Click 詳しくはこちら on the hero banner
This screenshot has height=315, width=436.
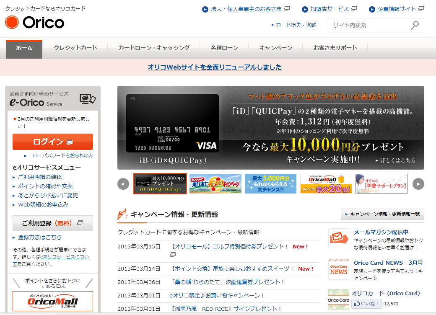coord(396,160)
